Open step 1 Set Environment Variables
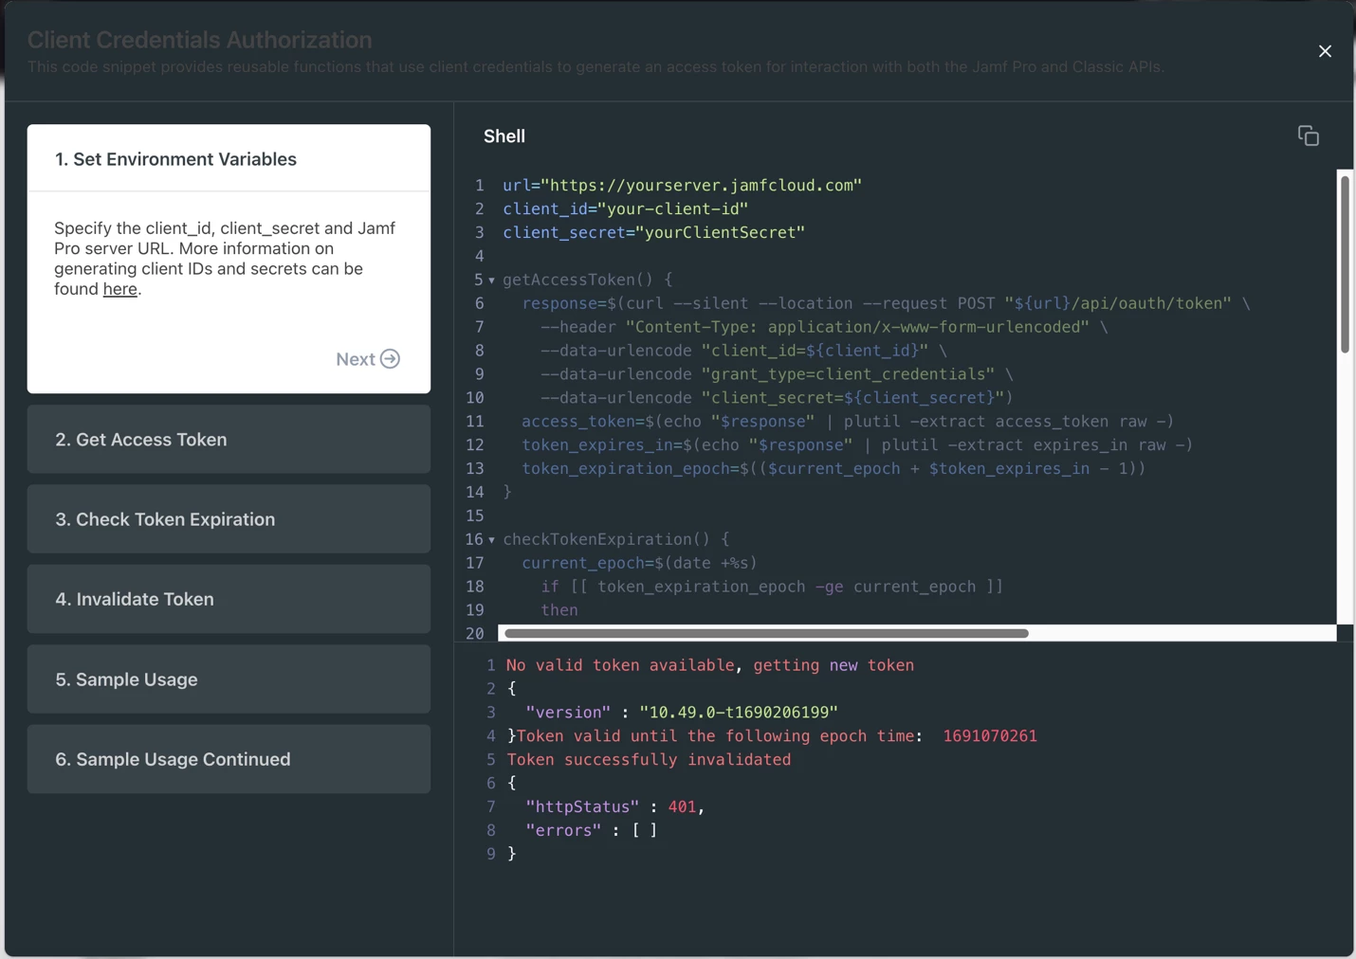The width and height of the screenshot is (1356, 959). tap(229, 159)
